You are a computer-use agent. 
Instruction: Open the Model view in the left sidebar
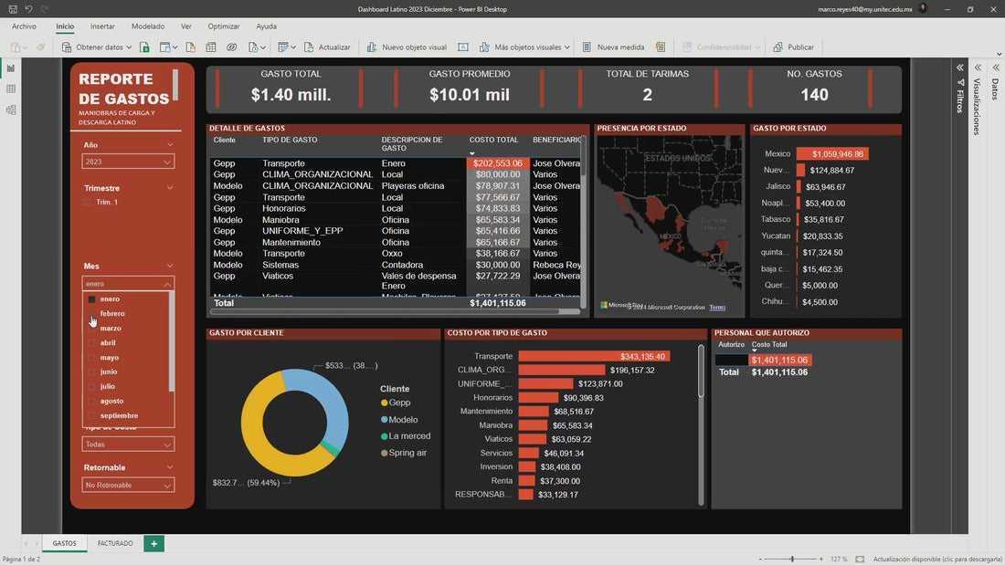(11, 110)
